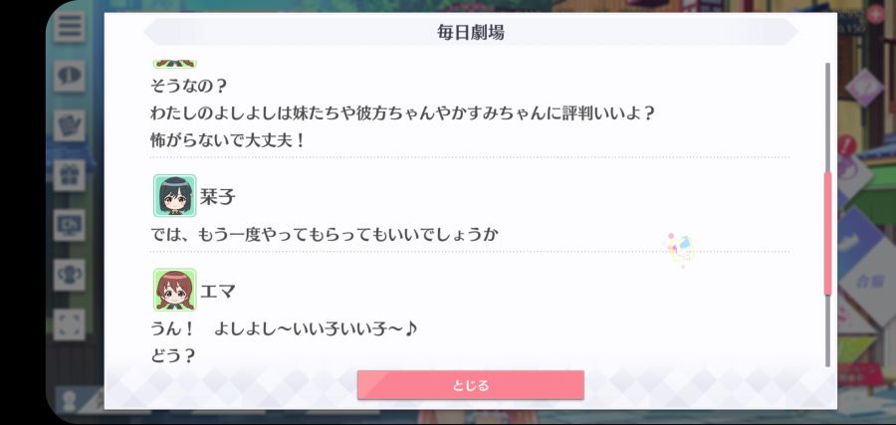
Task: Open the gift box present icon
Action: [x=69, y=175]
